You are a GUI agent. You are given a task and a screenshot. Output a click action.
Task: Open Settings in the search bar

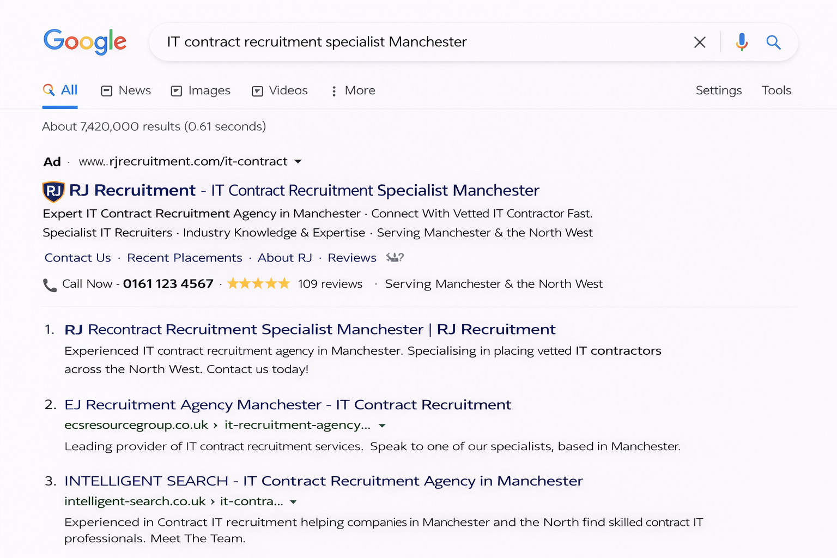(718, 90)
